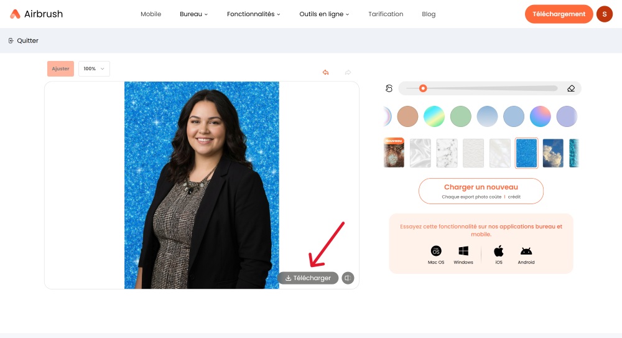Go to the Blog page
Image resolution: width=622 pixels, height=338 pixels.
click(x=429, y=14)
